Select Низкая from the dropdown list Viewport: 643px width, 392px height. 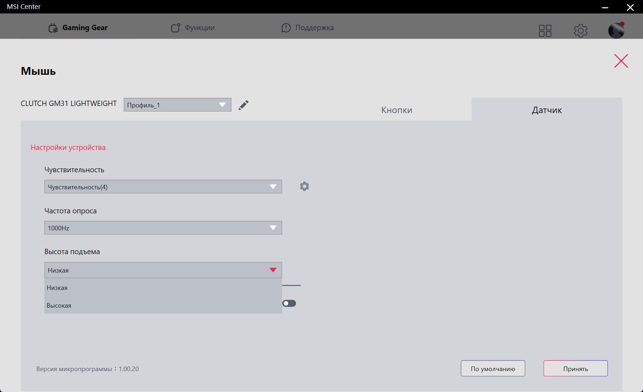pyautogui.click(x=57, y=288)
